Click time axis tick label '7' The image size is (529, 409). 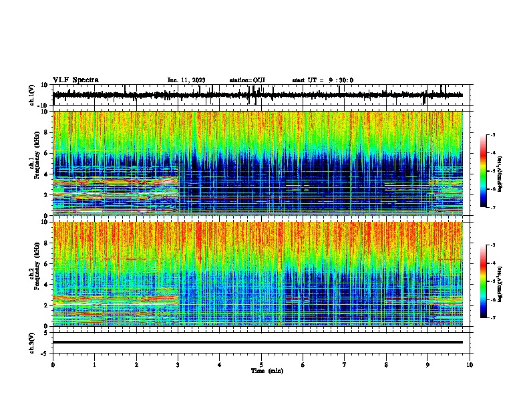pos(345,365)
